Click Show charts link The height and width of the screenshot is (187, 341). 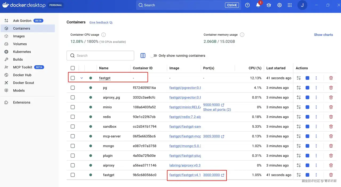323,35
